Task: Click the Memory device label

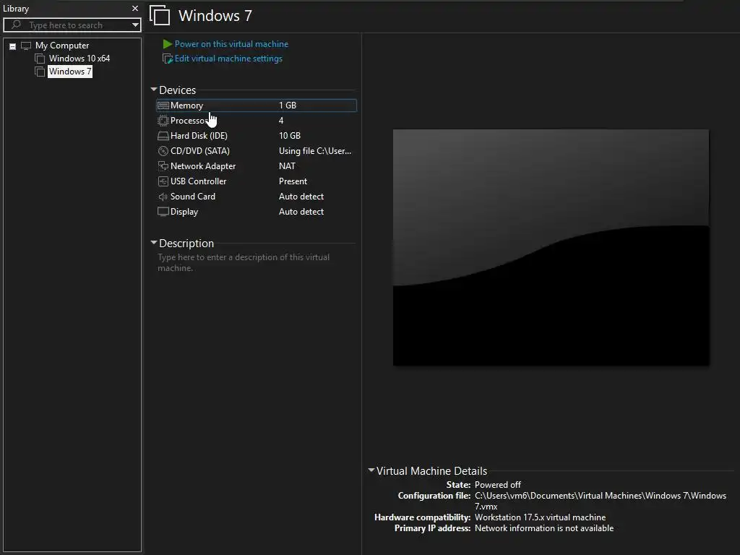Action: point(186,106)
